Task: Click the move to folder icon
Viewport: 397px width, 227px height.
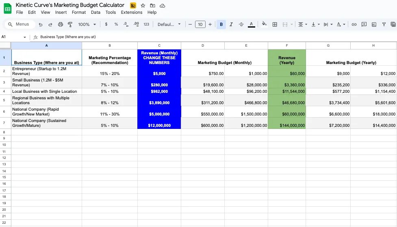Action: coord(152,5)
